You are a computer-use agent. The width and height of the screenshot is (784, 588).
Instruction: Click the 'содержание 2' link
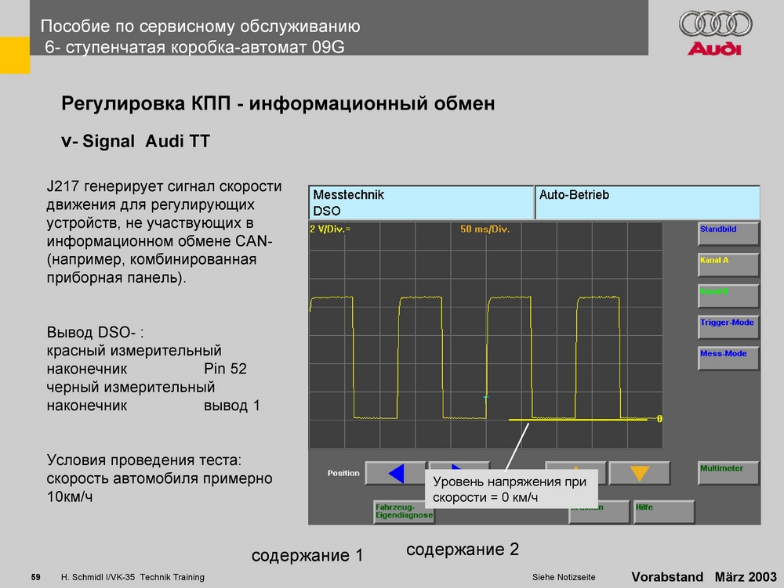(x=463, y=549)
